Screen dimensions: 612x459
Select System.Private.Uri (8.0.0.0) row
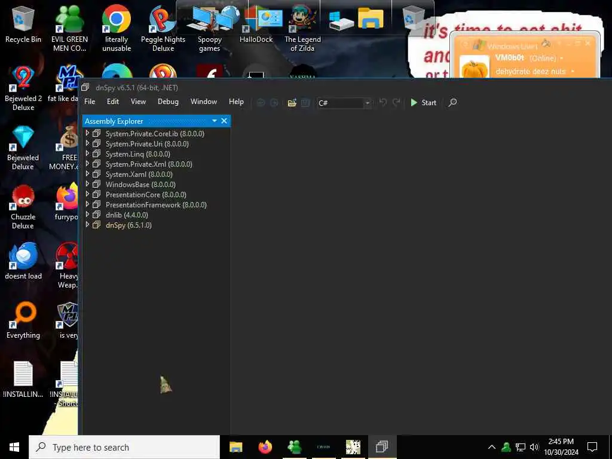click(147, 143)
